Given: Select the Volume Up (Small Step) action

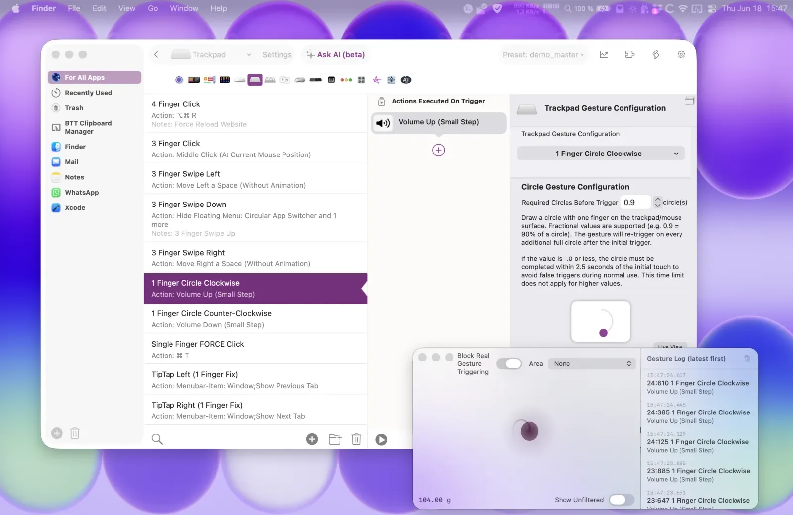Looking at the screenshot, I should tap(439, 122).
